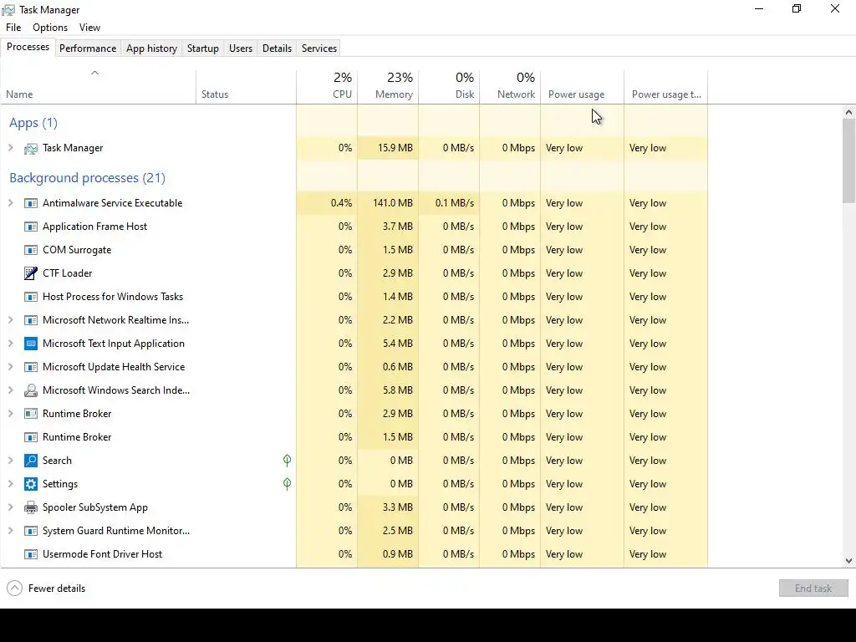Select the Processes tab
Screen dimensions: 856x642
click(28, 47)
